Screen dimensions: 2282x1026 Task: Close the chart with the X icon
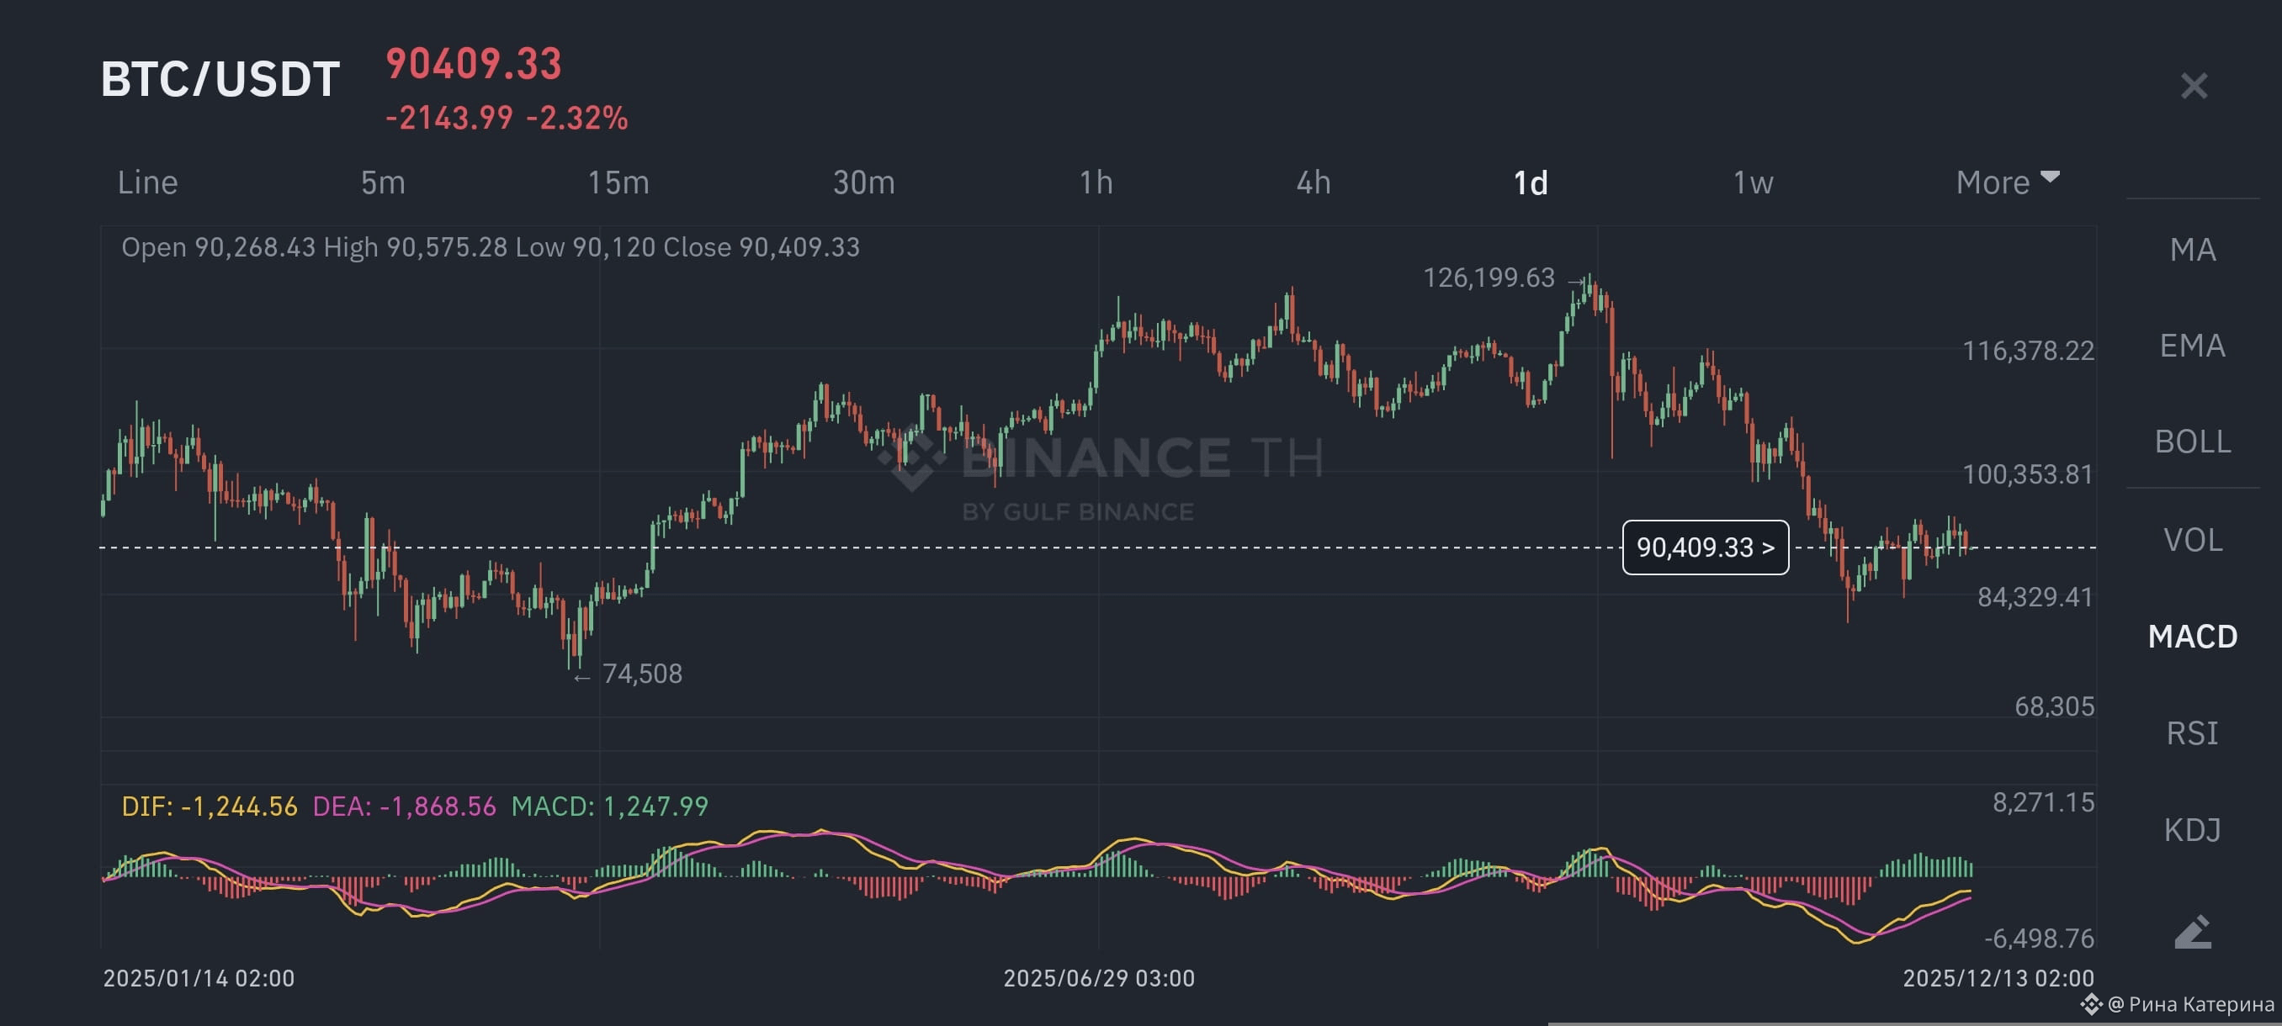point(2194,86)
